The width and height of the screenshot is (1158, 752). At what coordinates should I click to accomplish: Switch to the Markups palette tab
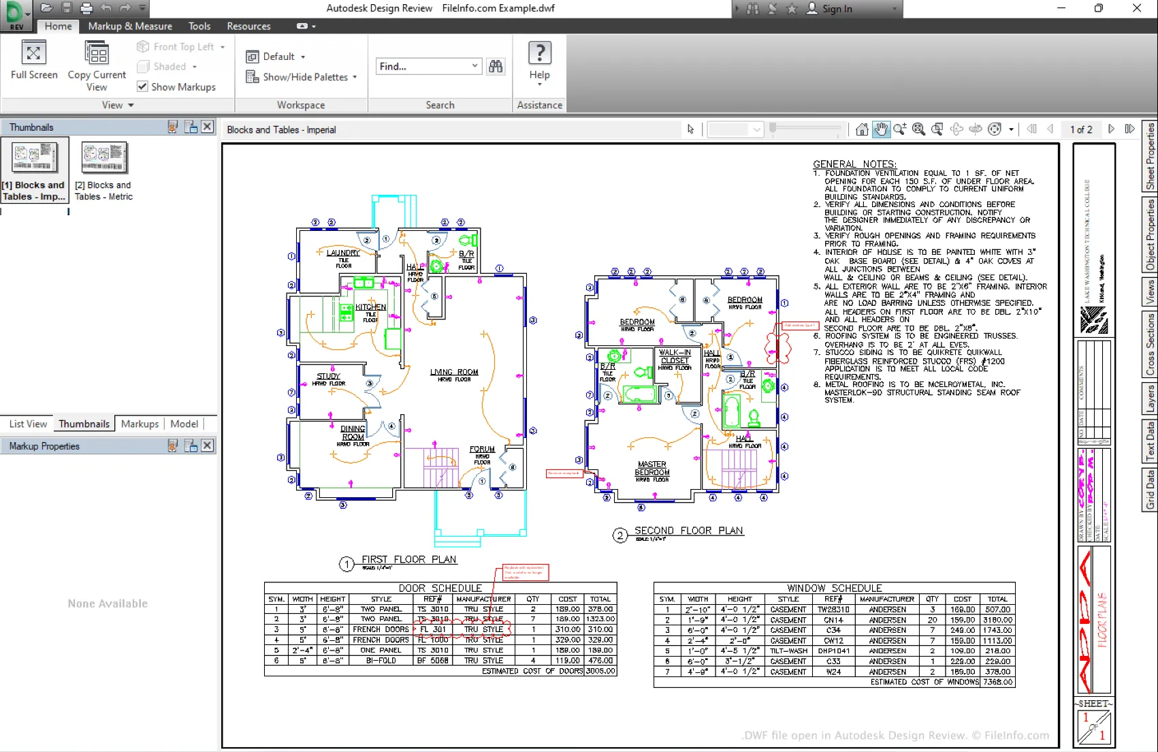click(x=140, y=424)
